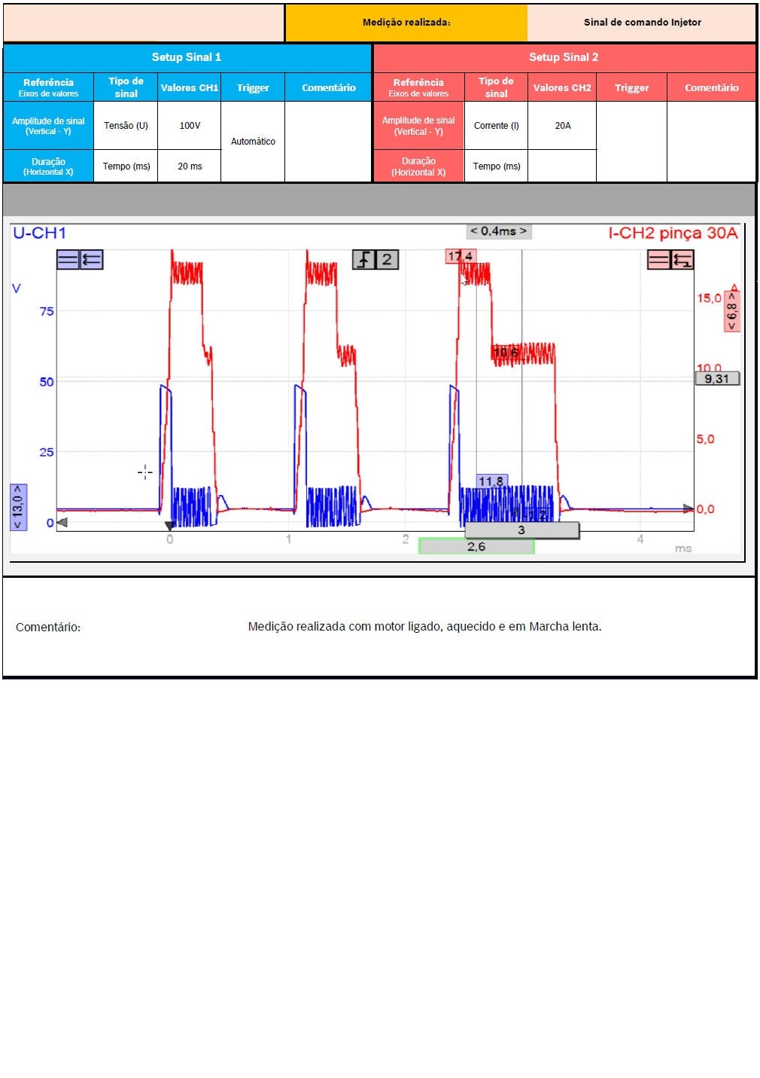The image size is (760, 1078).
Task: Click the gray zero-level arrow on left axis
Action: 62,522
